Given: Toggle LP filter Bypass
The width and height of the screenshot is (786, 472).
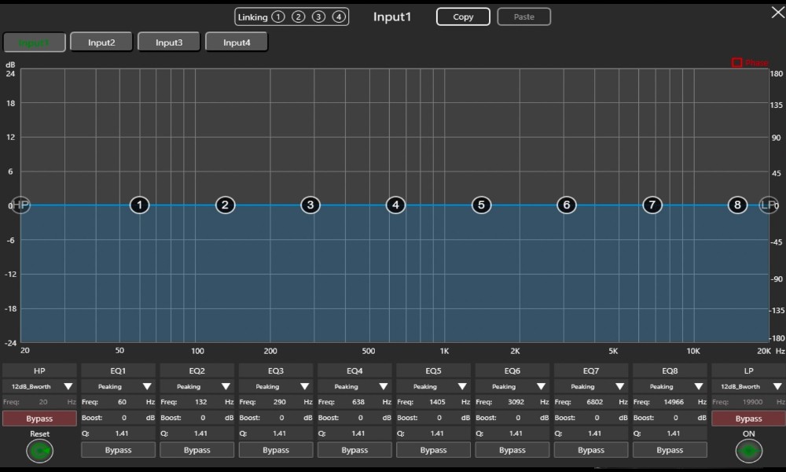Looking at the screenshot, I should 748,419.
